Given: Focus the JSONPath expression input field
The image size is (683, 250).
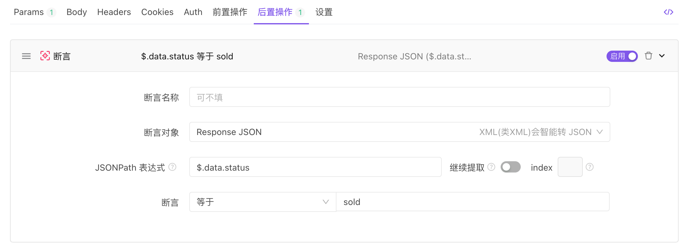Looking at the screenshot, I should [315, 167].
